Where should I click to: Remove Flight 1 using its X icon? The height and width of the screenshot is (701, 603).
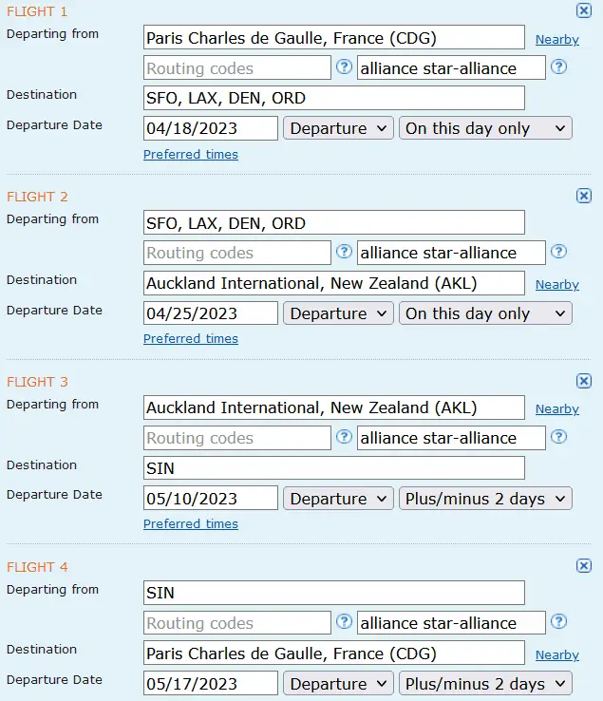tap(584, 10)
